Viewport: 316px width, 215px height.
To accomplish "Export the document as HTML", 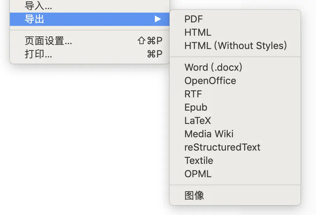I will pos(198,33).
